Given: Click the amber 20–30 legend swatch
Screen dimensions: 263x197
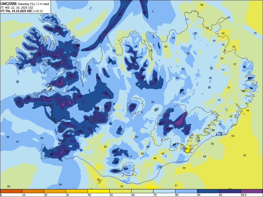Looking at the screenshot, I should (55, 191).
